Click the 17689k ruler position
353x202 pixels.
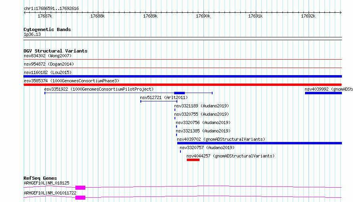point(150,16)
